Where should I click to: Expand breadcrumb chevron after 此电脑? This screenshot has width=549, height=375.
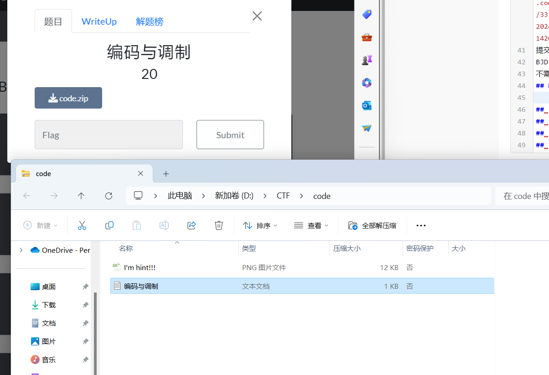point(204,196)
